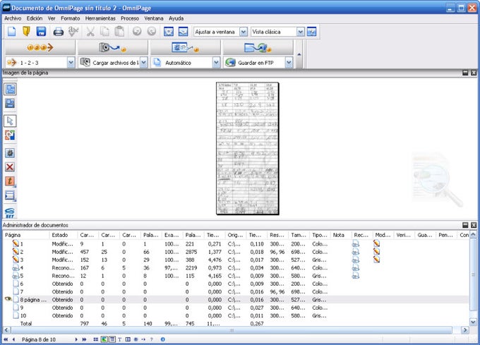480x345 pixels.
Task: Open the Vista clásica view dropdown
Action: click(301, 32)
